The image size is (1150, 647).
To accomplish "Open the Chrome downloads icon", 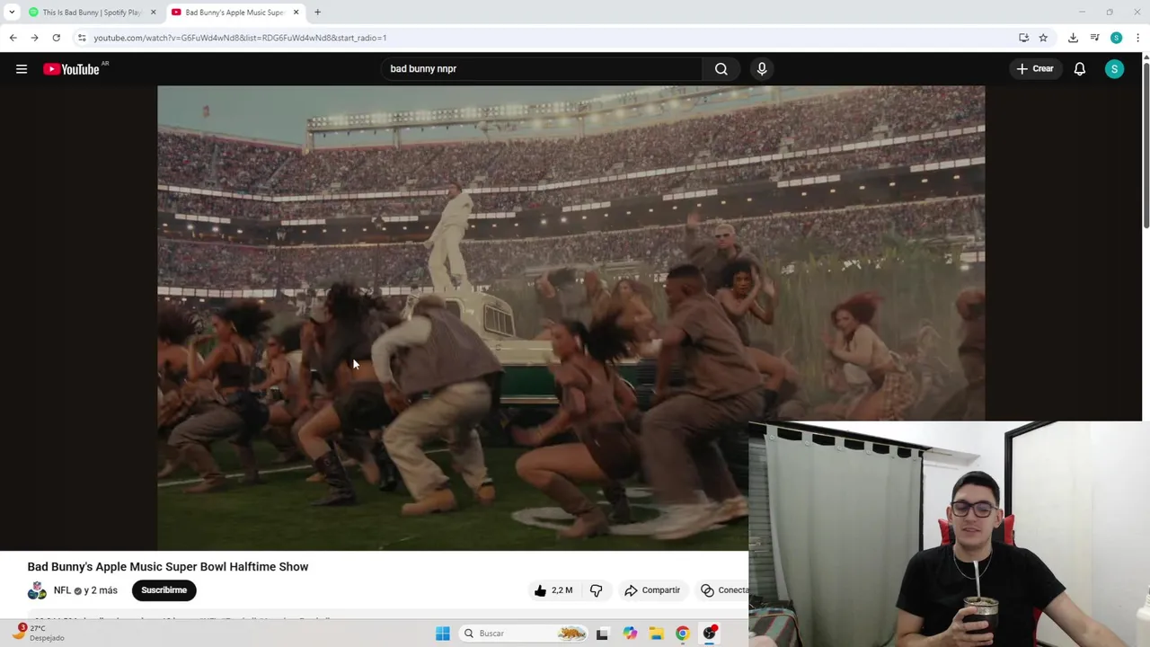I will click(x=1073, y=38).
